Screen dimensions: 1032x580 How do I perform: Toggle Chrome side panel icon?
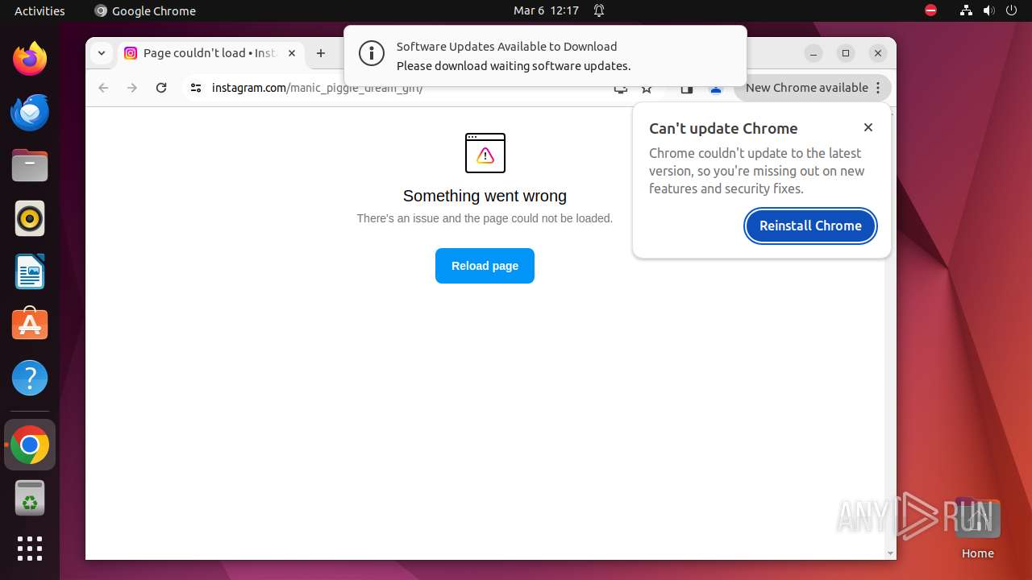[687, 89]
